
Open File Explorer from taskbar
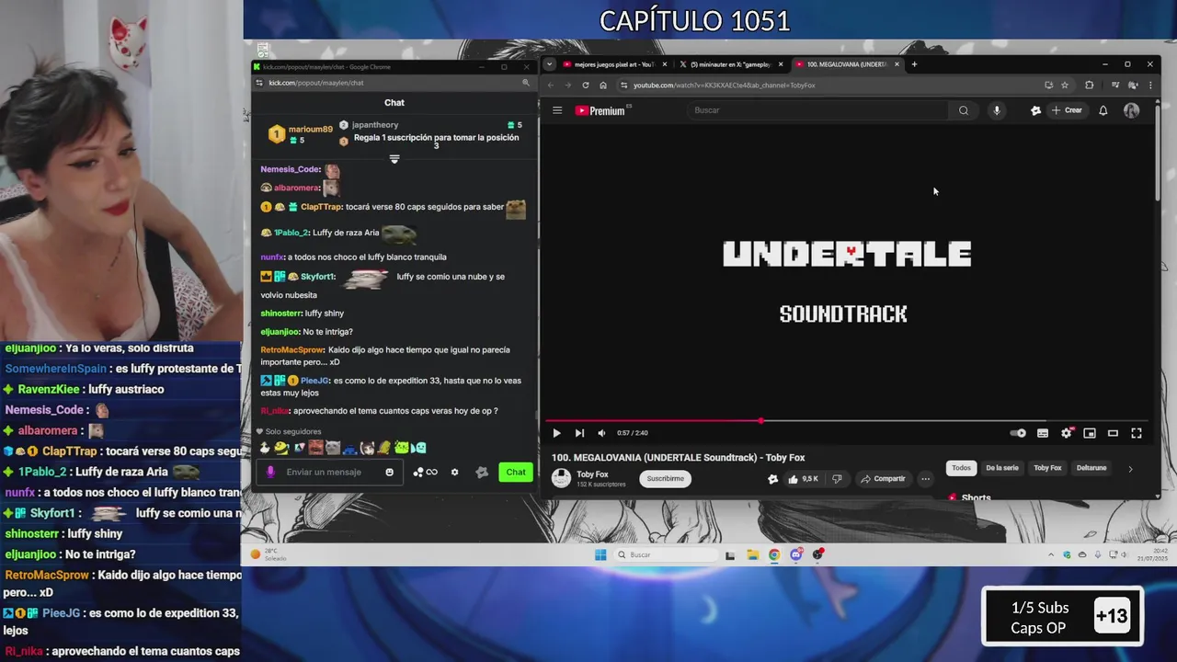point(752,554)
